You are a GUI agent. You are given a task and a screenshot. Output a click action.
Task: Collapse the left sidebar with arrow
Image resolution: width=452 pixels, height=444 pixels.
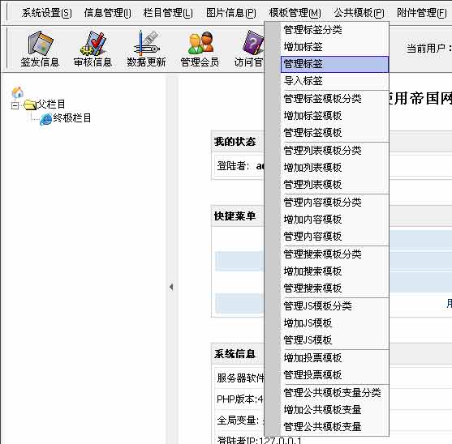[171, 287]
